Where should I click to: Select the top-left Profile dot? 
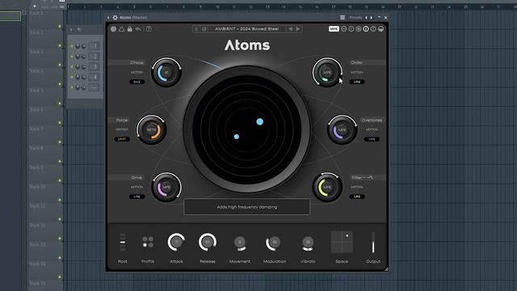[145, 238]
